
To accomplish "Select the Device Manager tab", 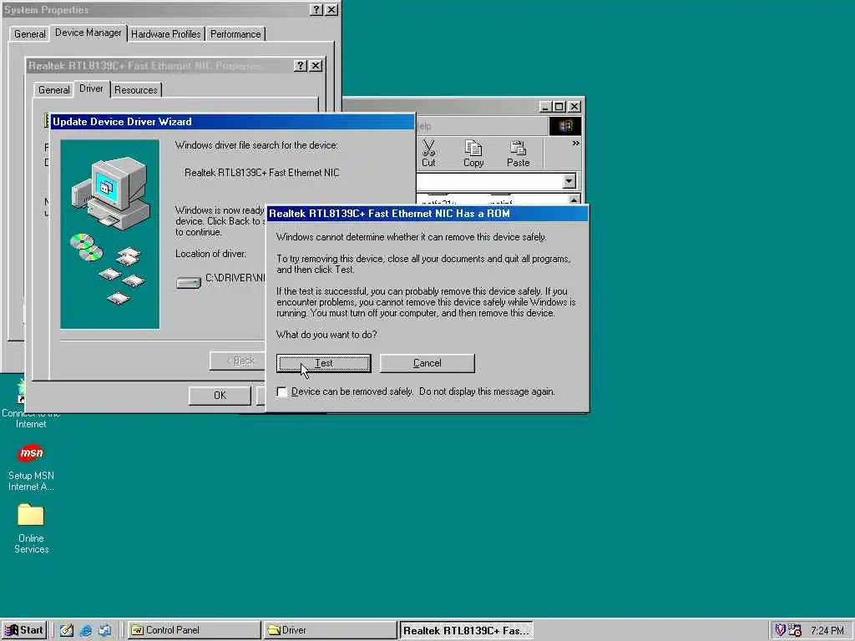I will 89,33.
